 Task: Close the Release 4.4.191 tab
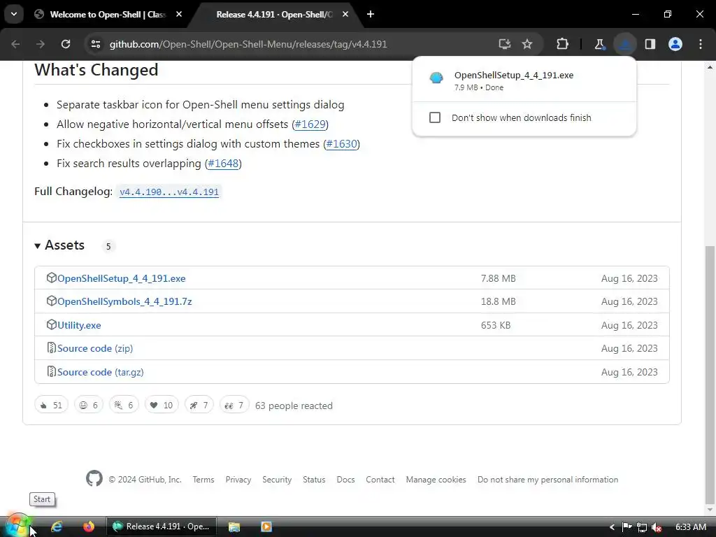(x=345, y=14)
